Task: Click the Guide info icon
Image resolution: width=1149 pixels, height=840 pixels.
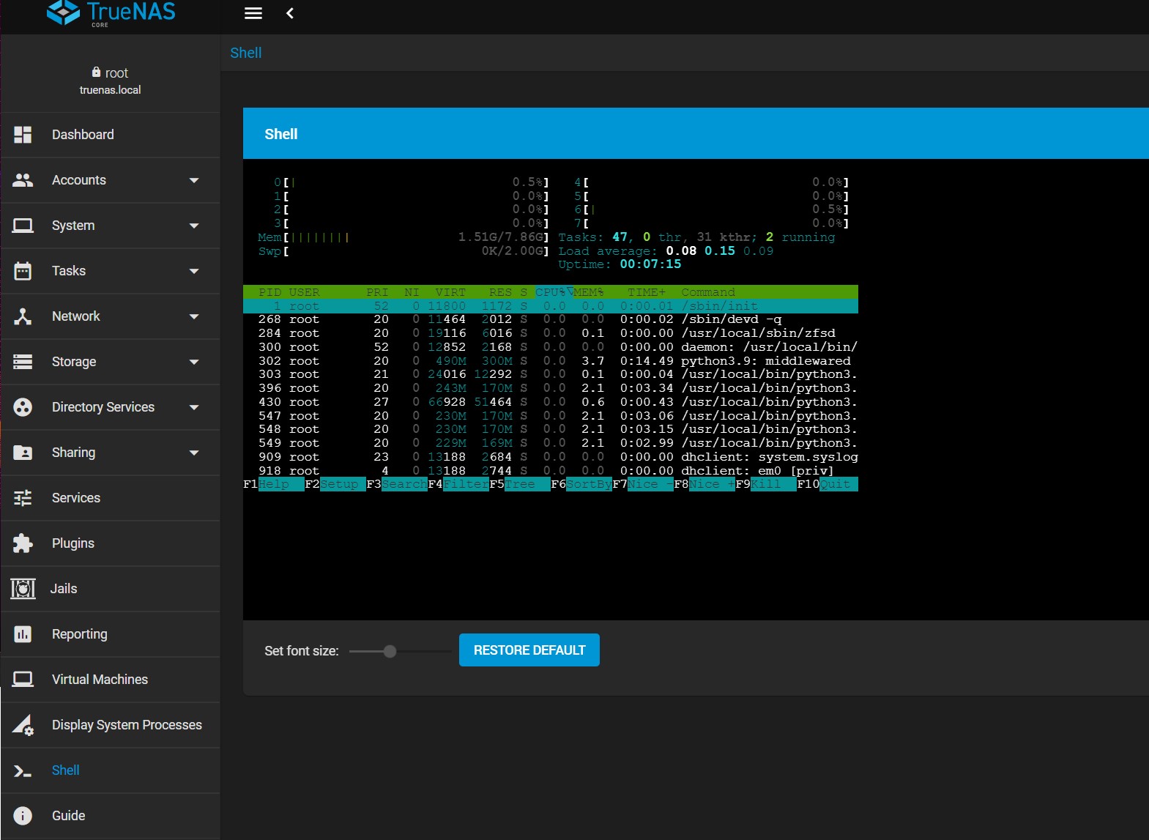Action: click(23, 816)
